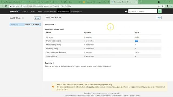
Task: Switch to the Prerequisites and Overview tab
Action: [39, 2]
